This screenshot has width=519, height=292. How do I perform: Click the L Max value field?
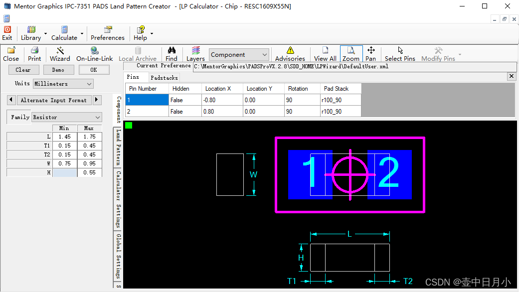pyautogui.click(x=89, y=137)
